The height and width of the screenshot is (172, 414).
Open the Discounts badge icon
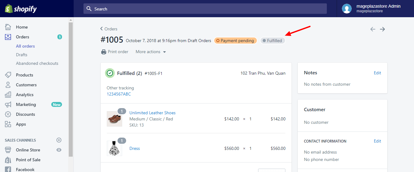[8, 114]
